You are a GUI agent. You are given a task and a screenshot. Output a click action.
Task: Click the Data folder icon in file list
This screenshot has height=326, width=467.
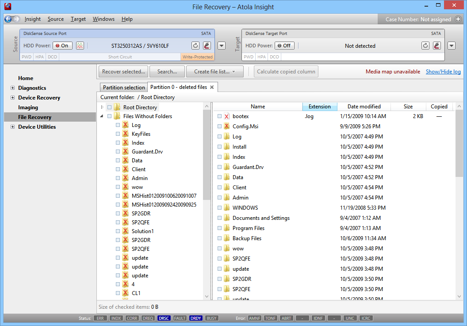[x=227, y=177]
